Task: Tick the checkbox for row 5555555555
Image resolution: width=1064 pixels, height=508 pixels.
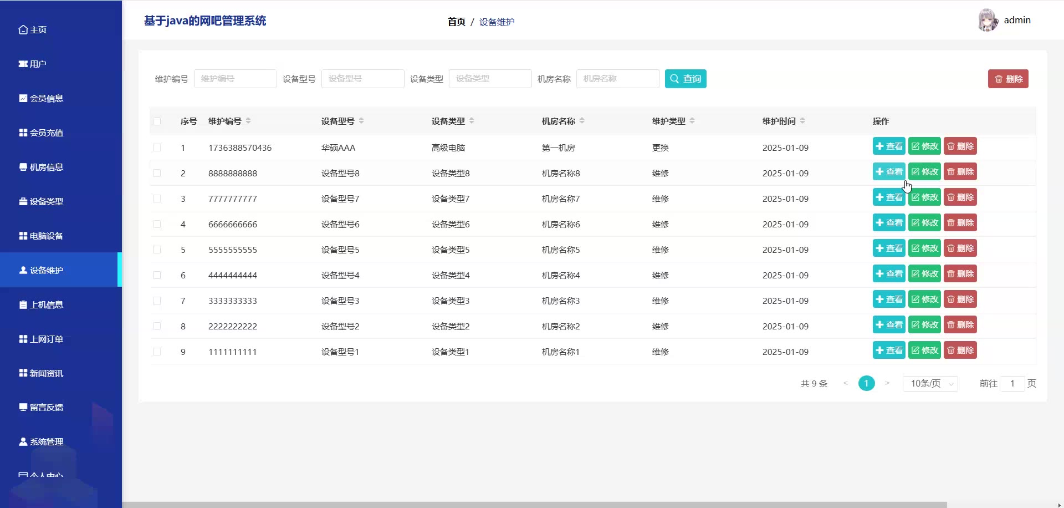Action: 157,250
